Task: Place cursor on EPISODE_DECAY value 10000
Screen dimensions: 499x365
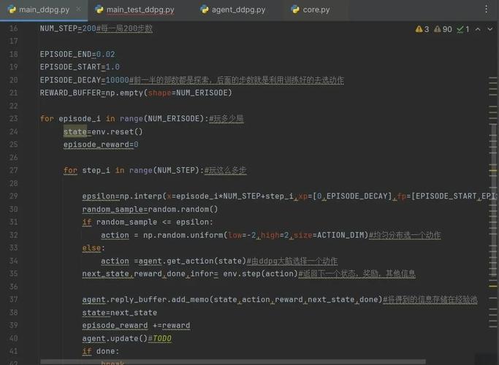Action: 117,80
